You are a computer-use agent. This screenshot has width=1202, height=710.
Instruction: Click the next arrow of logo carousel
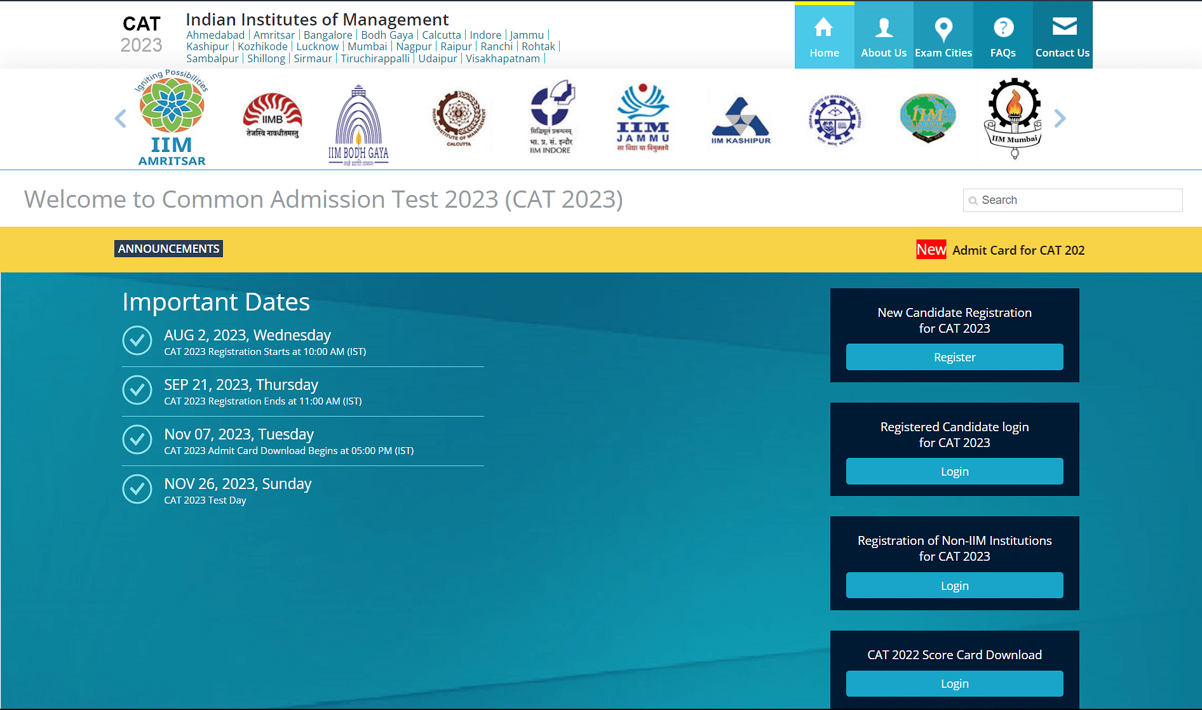(x=1059, y=118)
